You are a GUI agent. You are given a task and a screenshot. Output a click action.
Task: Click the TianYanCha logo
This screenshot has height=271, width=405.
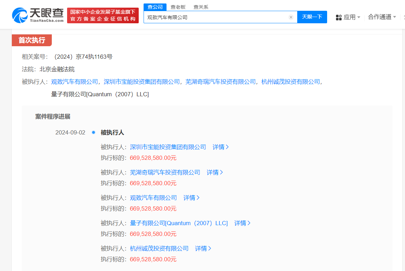tap(38, 15)
